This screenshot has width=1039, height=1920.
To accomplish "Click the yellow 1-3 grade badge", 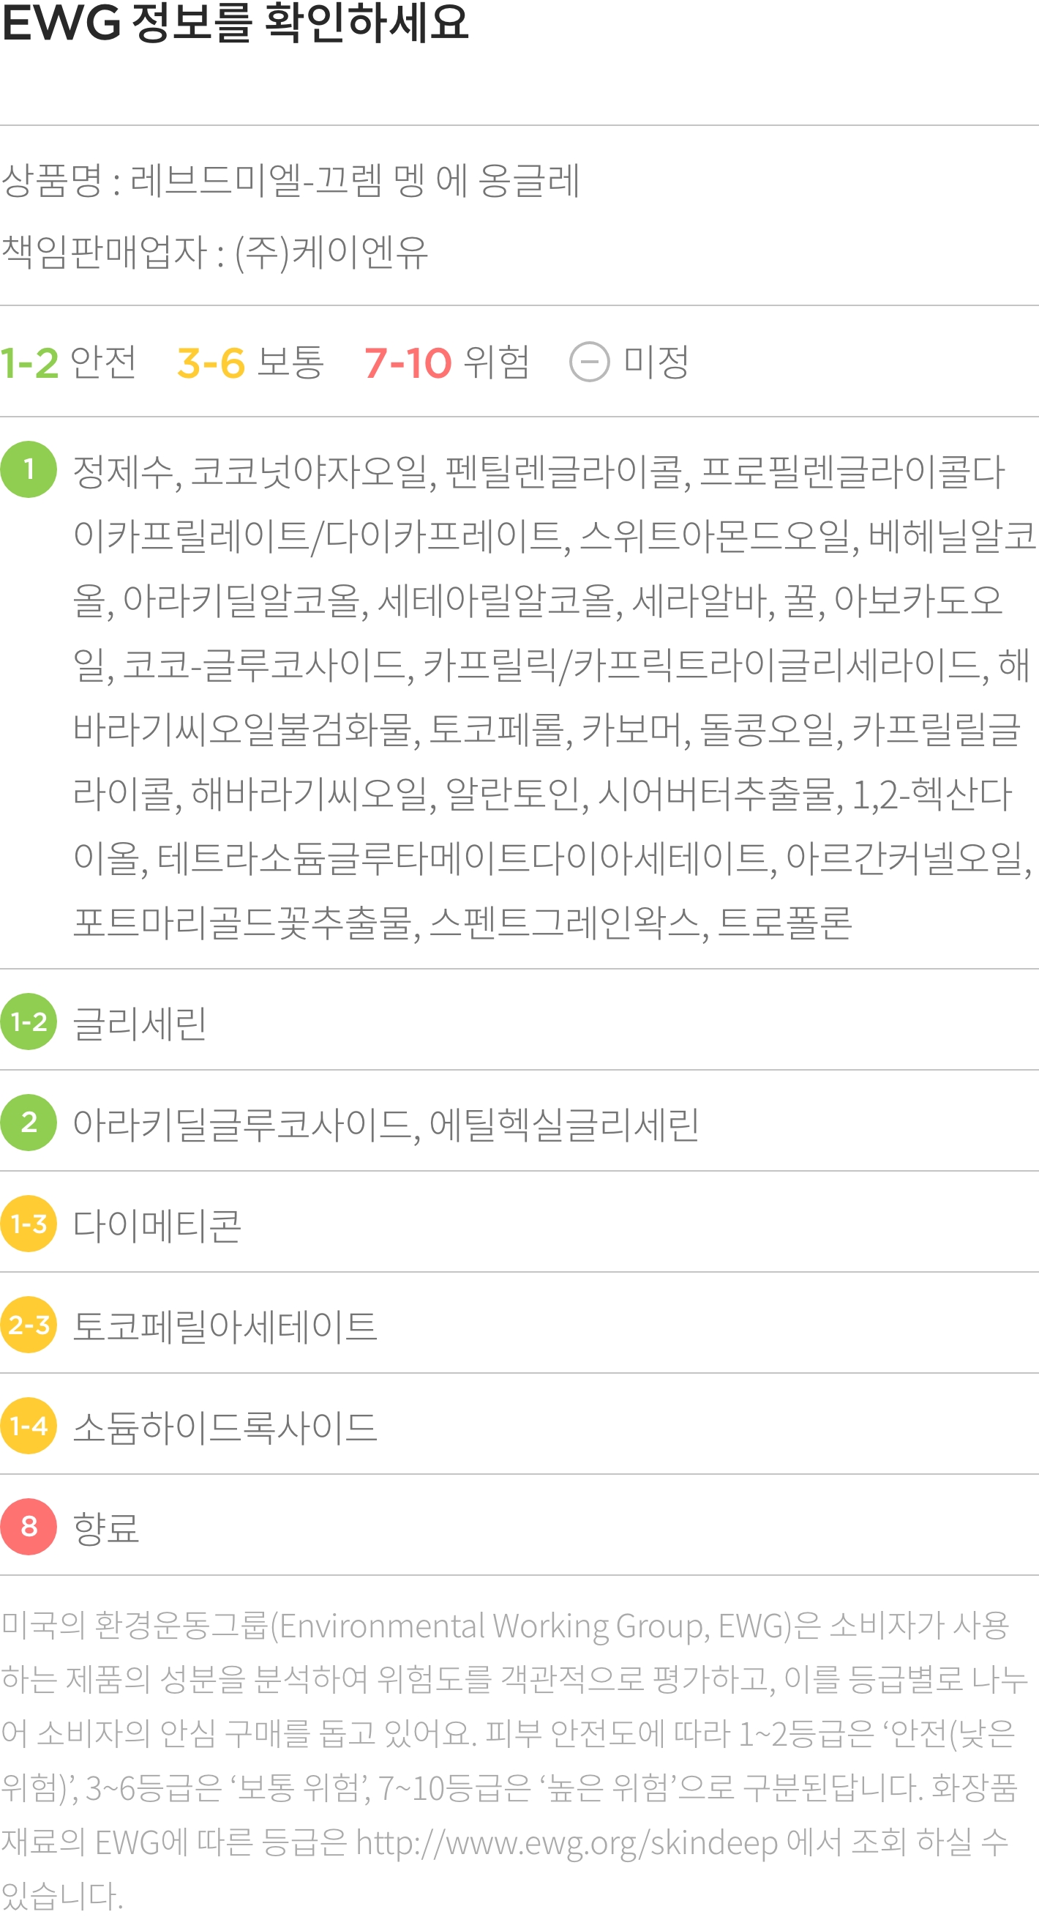I will tap(29, 1223).
